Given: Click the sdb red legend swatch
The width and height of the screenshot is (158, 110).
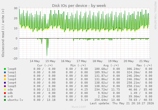Looking at the screenshot, I should pos(5,93).
